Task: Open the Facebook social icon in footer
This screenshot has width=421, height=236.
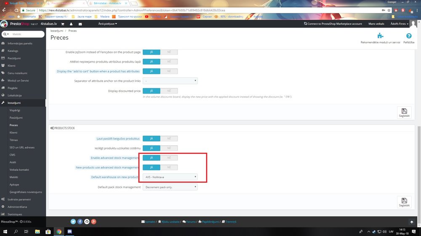Action: (80, 222)
